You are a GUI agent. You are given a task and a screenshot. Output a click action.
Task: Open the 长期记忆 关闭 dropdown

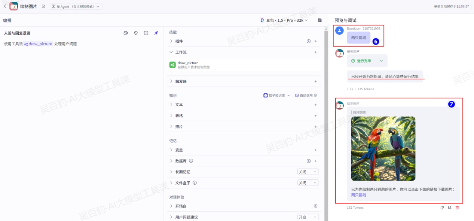pyautogui.click(x=308, y=172)
